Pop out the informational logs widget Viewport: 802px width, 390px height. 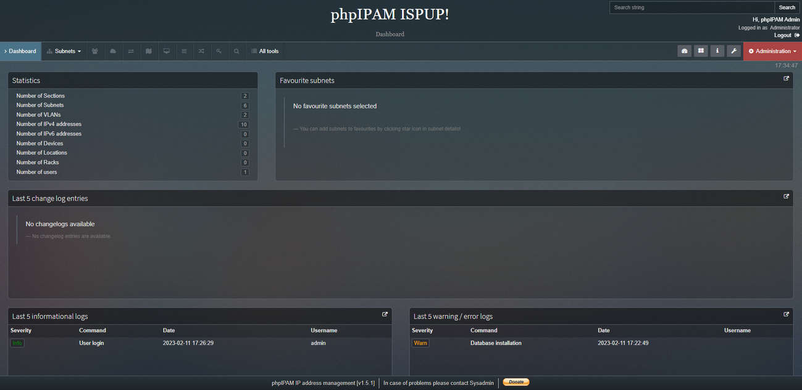[385, 314]
